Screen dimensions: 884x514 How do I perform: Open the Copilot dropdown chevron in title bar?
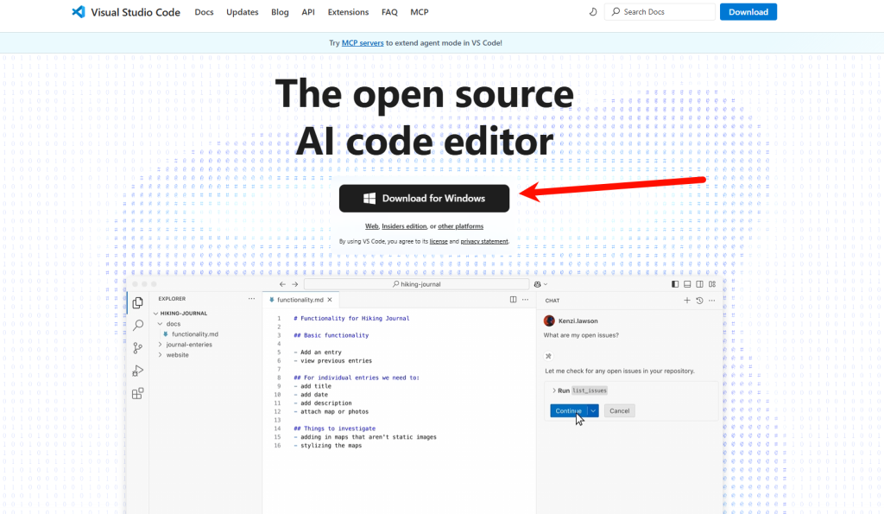[546, 284]
